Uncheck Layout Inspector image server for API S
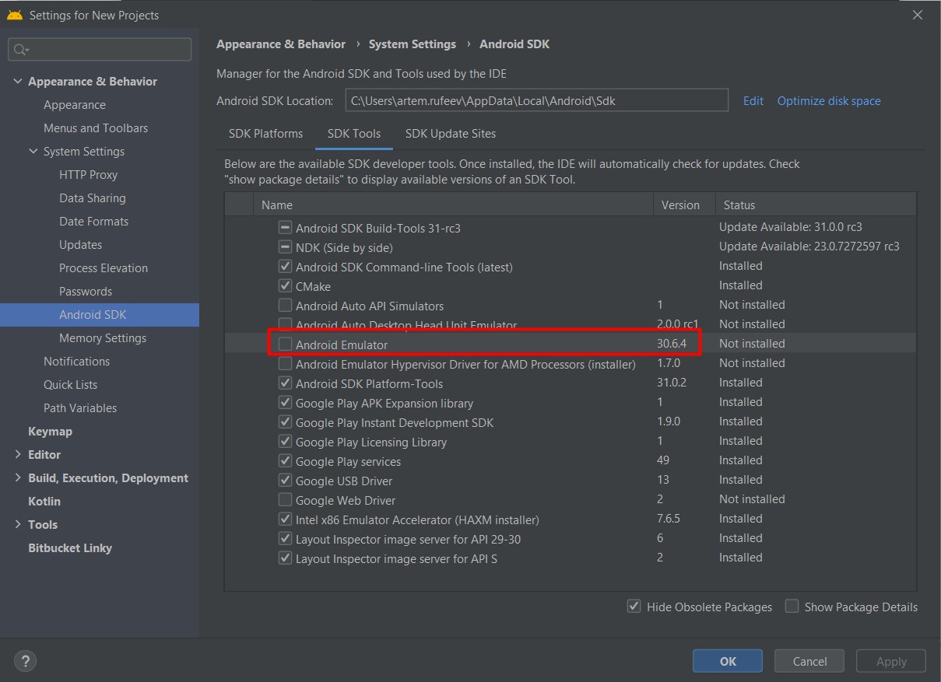Screen dimensions: 941x682 coord(286,558)
